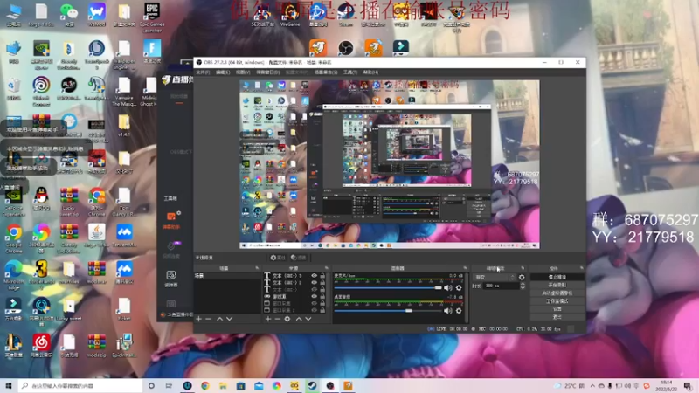Pop out the 混音器 dock panel
Screen dimensions: 699x393
click(465, 268)
